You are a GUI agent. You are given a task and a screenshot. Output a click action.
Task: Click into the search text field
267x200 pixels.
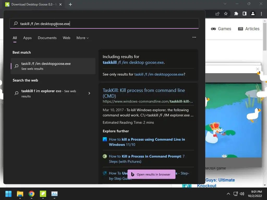[x=104, y=24]
